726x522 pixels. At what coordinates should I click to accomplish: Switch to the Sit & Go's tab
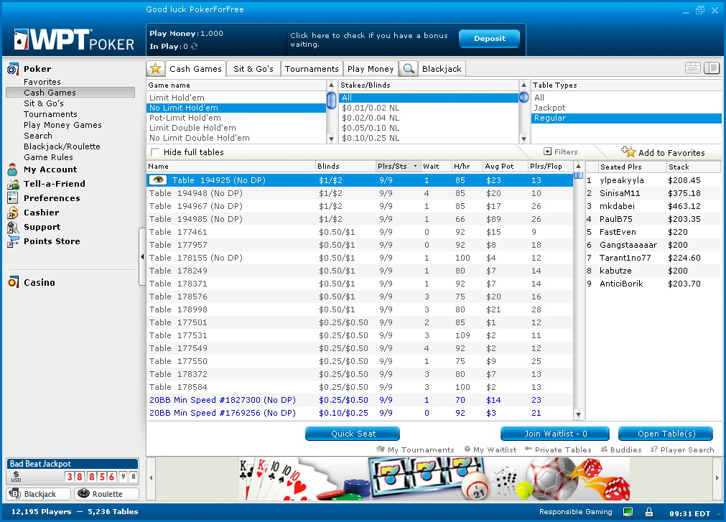tap(253, 69)
